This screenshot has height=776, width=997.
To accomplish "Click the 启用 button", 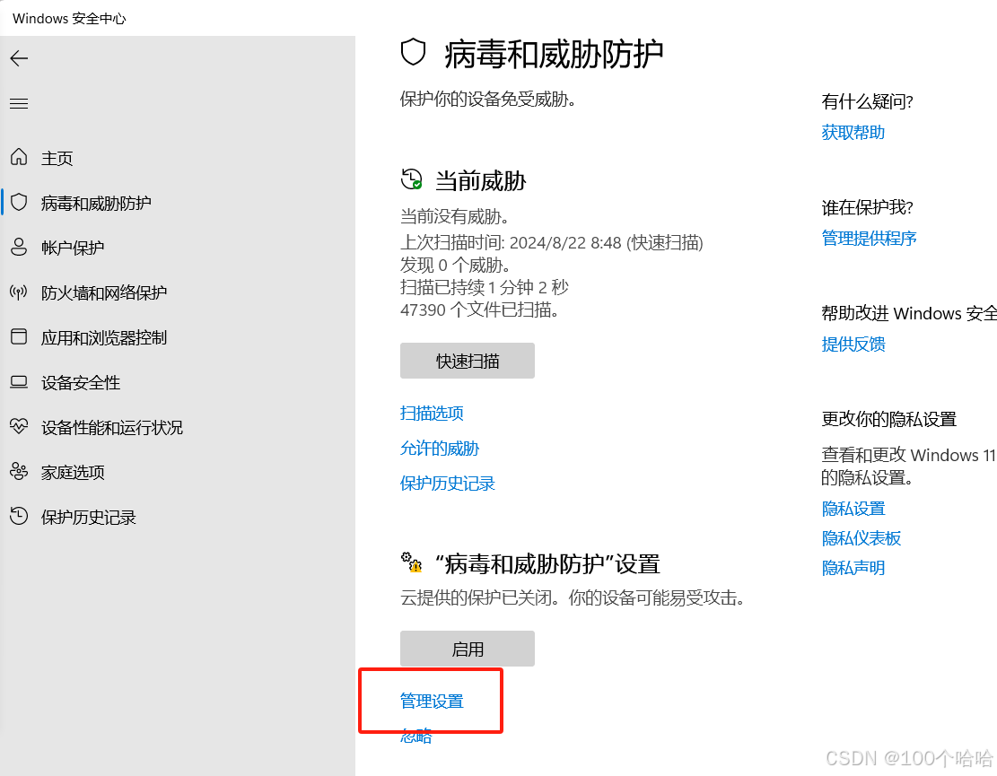I will (468, 649).
